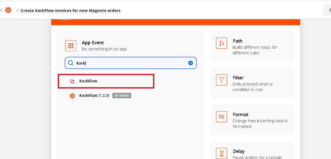Click the magnifying glass search icon

click(71, 63)
